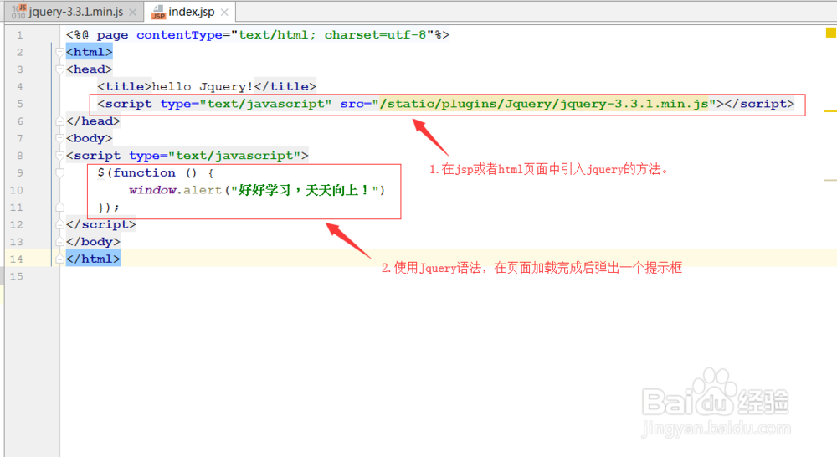The image size is (837, 457).
Task: Click 'text/javascript' type value on line 5
Action: tap(265, 104)
